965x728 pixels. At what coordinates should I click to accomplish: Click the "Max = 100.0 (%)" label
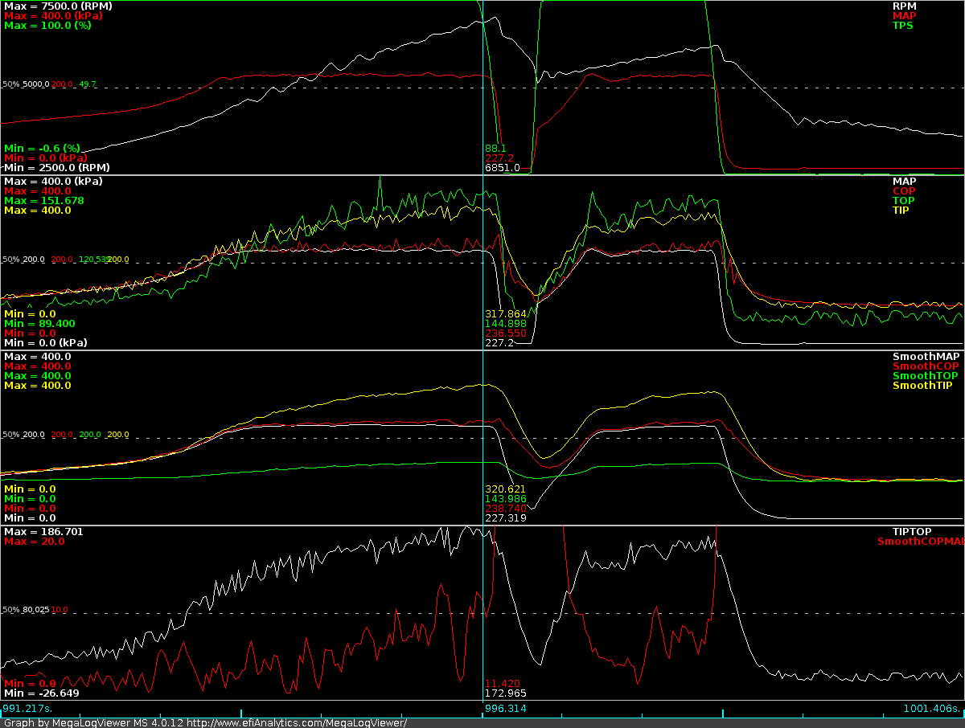tap(47, 25)
